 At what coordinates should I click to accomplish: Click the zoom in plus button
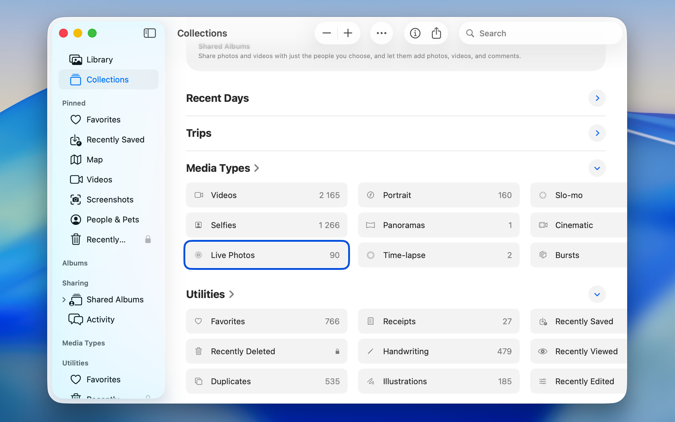pos(348,33)
